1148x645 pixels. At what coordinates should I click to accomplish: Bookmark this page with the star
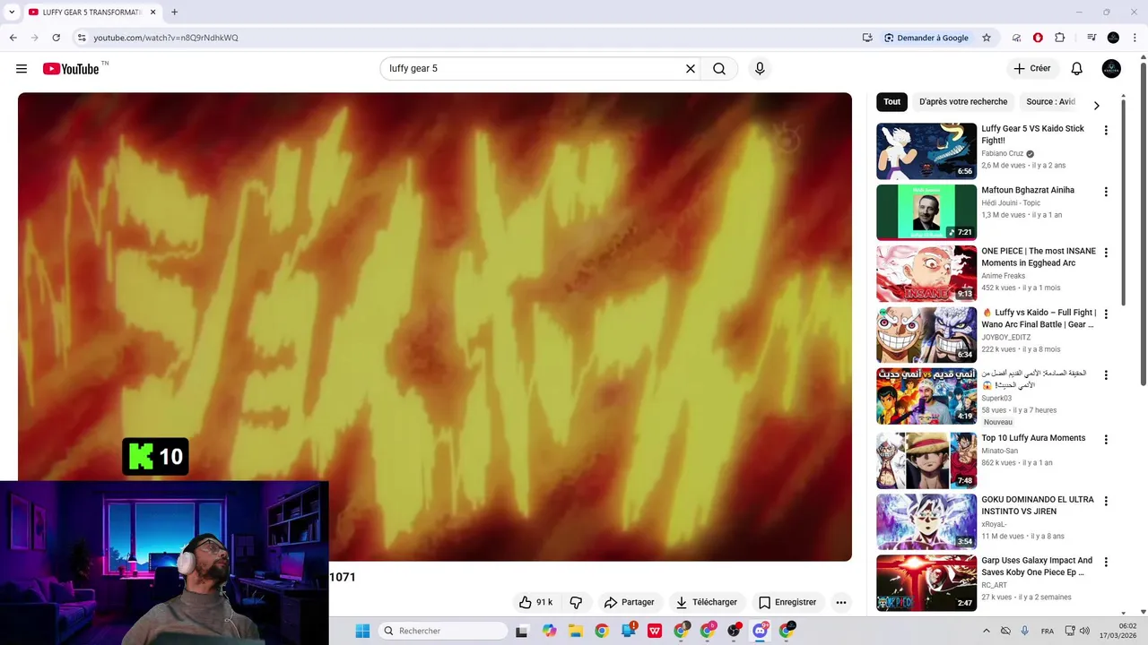point(987,38)
